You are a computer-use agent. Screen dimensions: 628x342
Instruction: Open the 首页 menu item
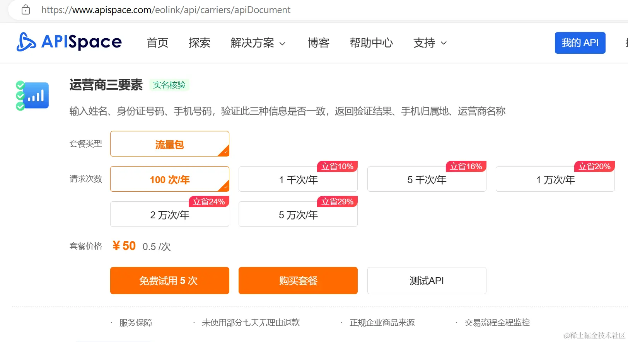[158, 43]
